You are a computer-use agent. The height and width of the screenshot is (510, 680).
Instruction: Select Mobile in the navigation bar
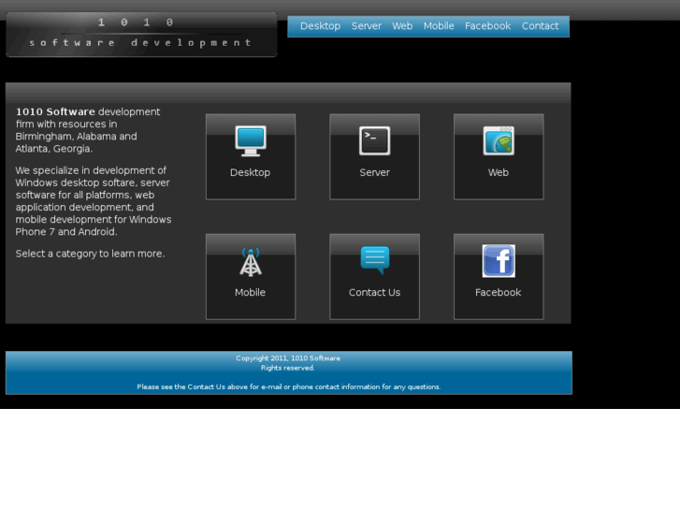click(439, 26)
